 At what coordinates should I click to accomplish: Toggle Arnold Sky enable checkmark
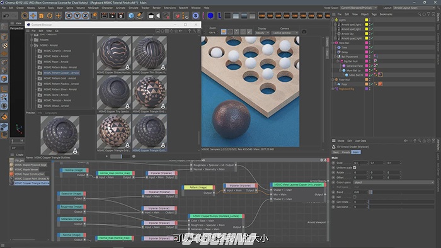pos(371,34)
